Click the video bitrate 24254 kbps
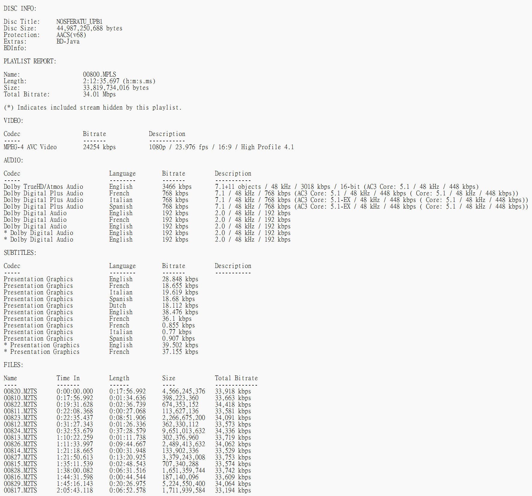Image resolution: width=532 pixels, height=496 pixels. pos(99,147)
